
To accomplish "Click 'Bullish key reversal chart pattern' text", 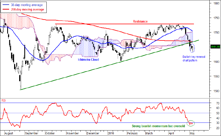I will 194,59.
